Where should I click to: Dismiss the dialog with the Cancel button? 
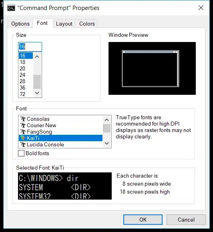(x=186, y=220)
